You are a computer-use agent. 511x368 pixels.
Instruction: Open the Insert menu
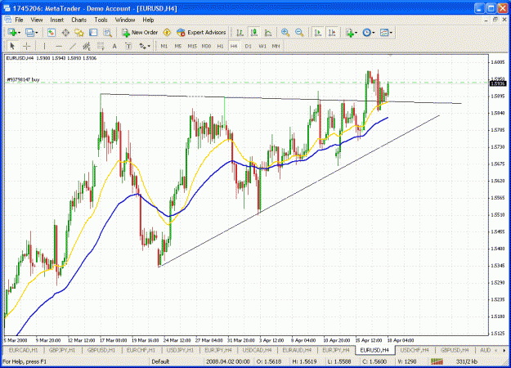pos(56,20)
